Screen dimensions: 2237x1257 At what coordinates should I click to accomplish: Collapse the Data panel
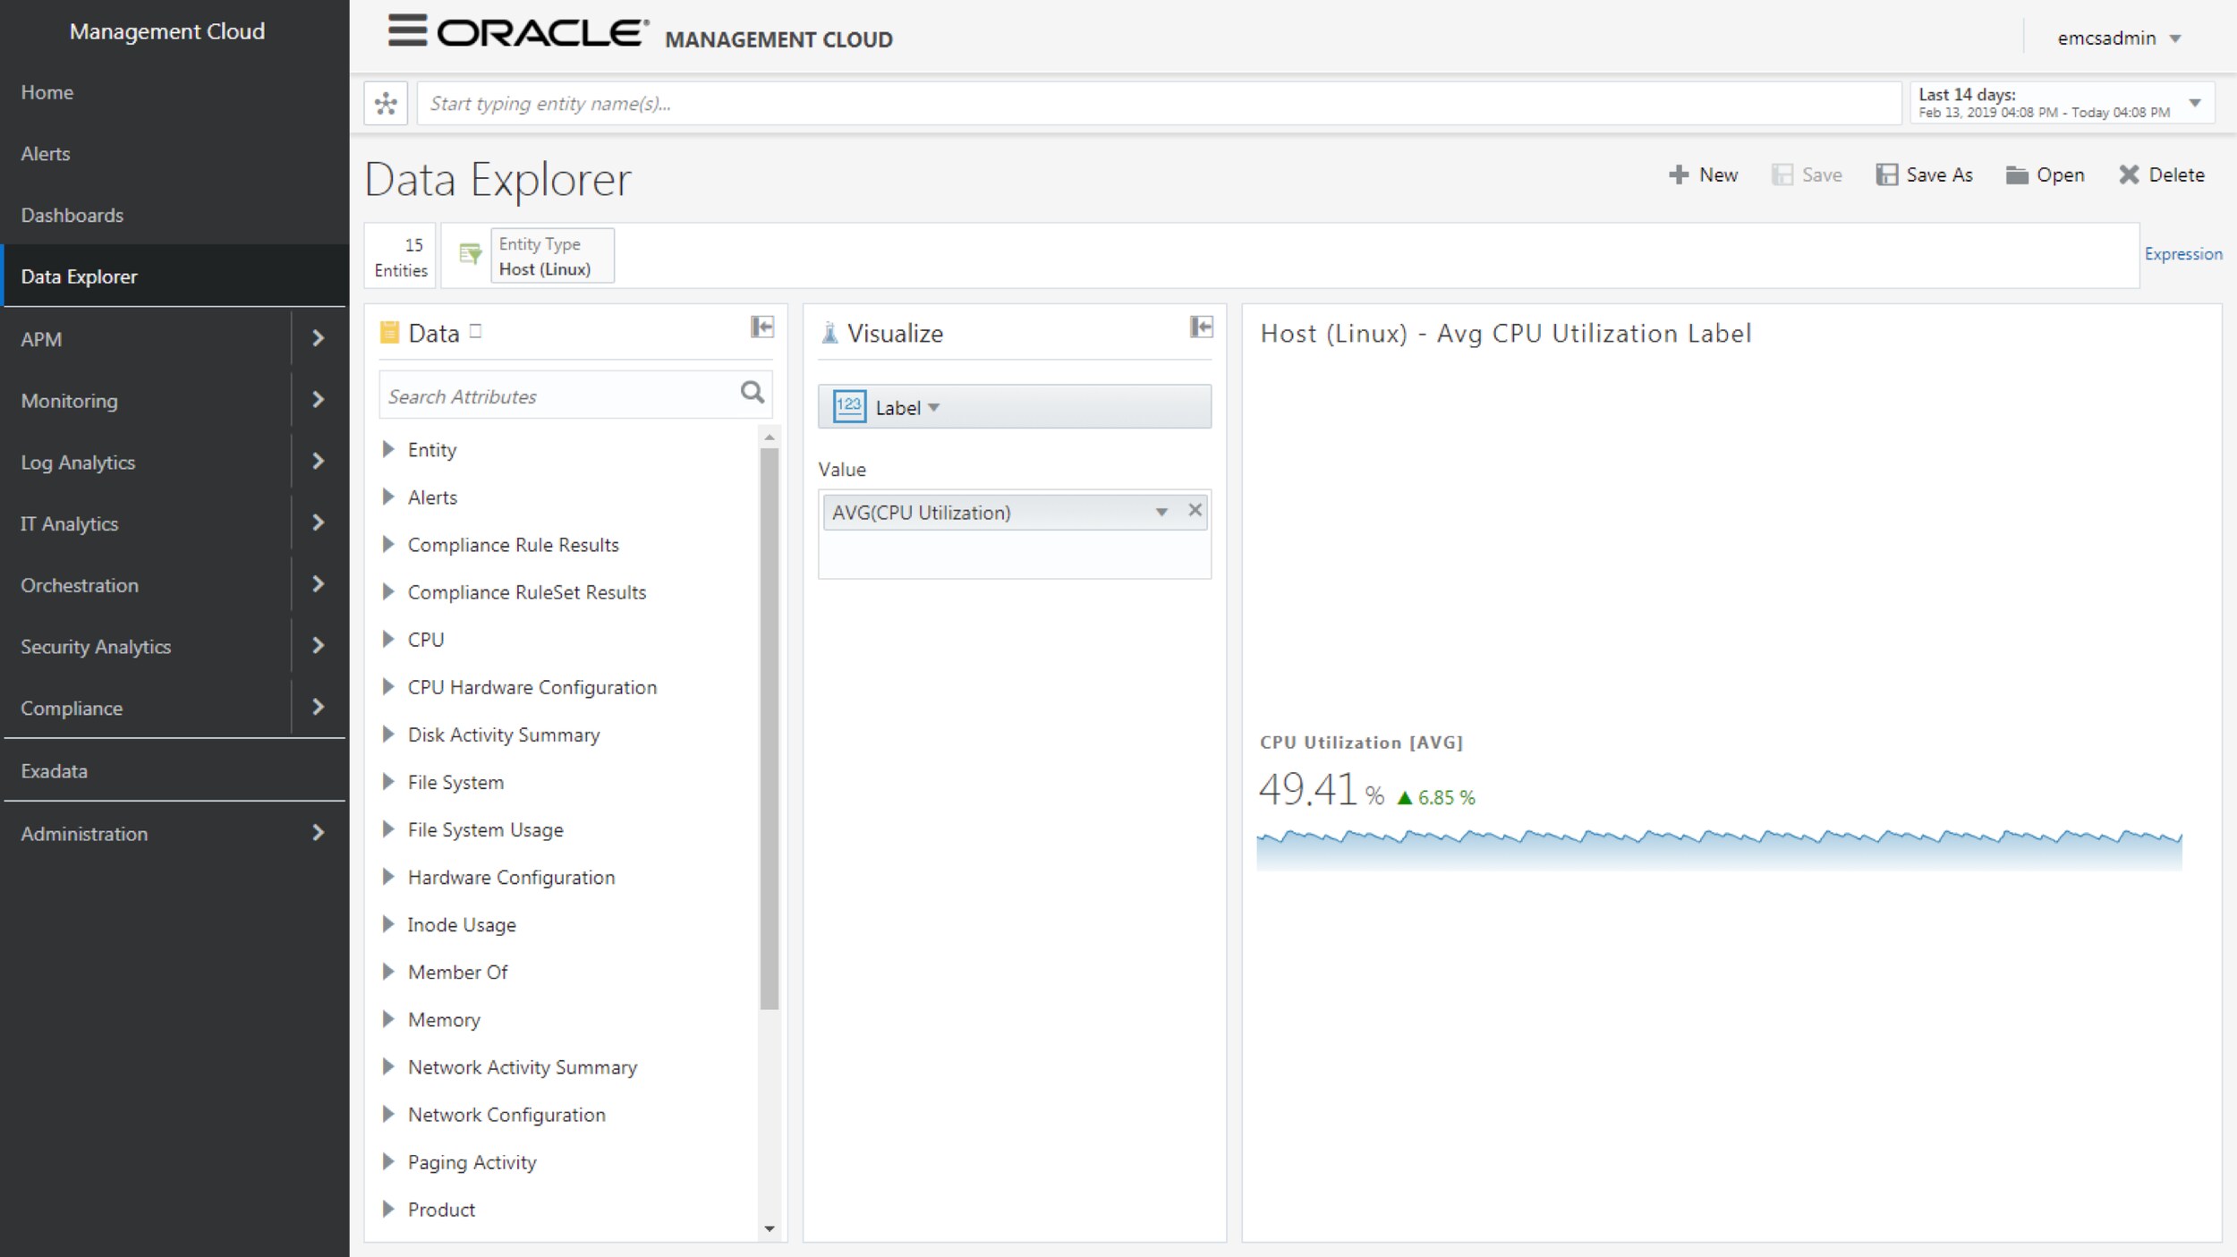click(x=761, y=327)
